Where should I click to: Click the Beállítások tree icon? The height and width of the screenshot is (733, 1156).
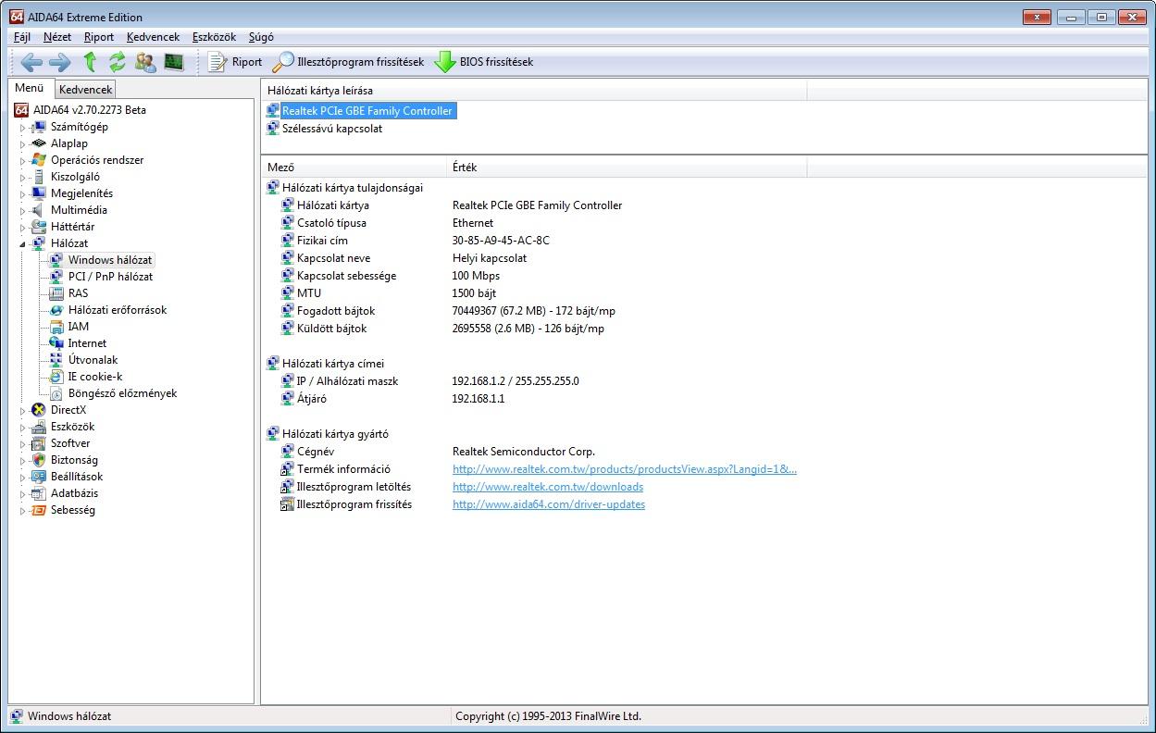(x=39, y=477)
